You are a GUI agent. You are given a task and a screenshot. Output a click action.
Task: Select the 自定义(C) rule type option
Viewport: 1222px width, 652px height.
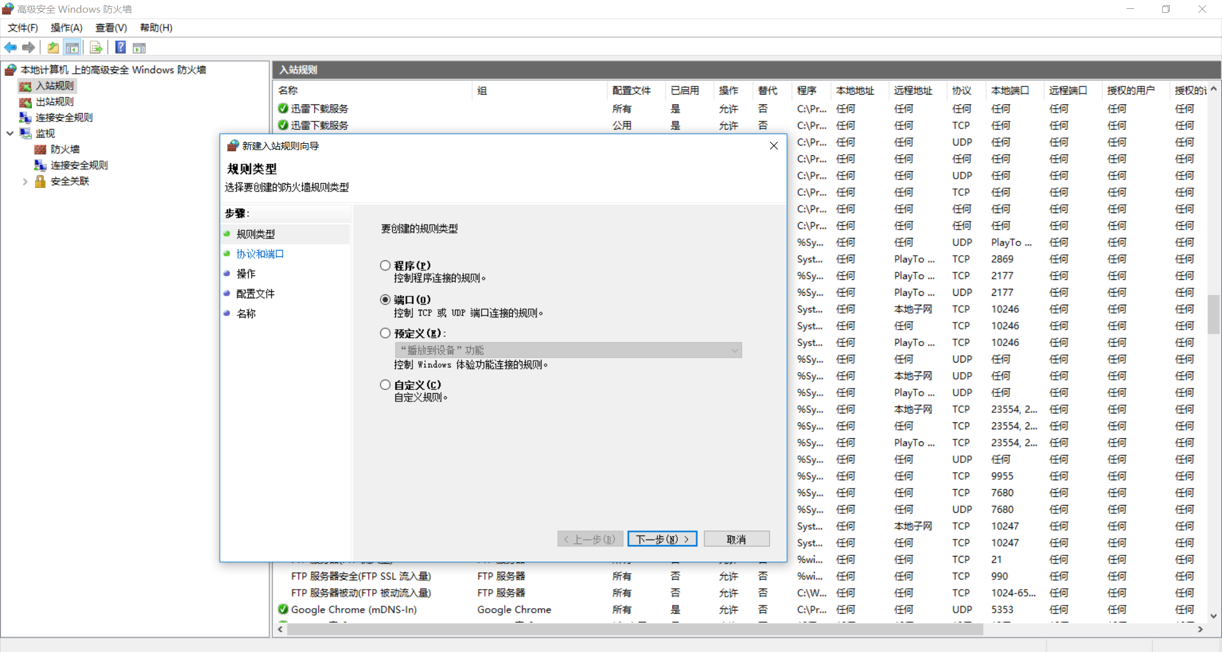[386, 384]
